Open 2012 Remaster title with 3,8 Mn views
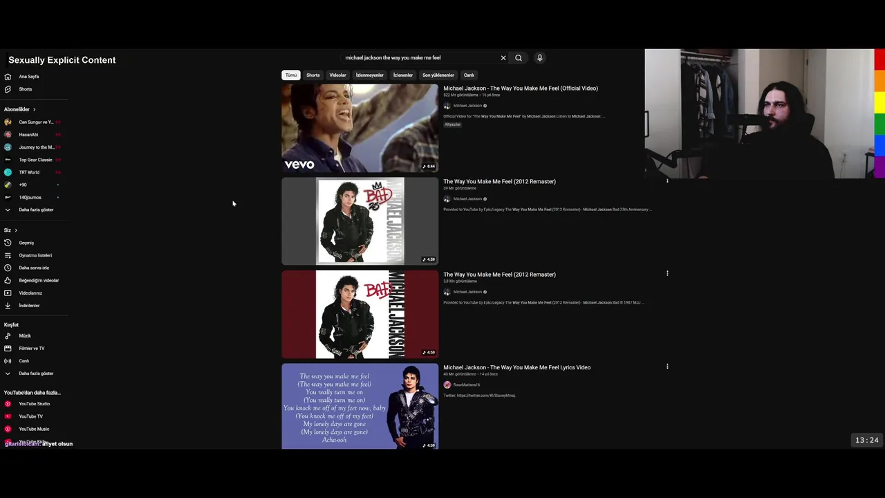 tap(499, 275)
